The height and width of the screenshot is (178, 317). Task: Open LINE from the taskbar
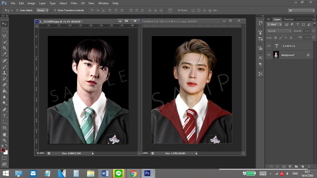119,173
